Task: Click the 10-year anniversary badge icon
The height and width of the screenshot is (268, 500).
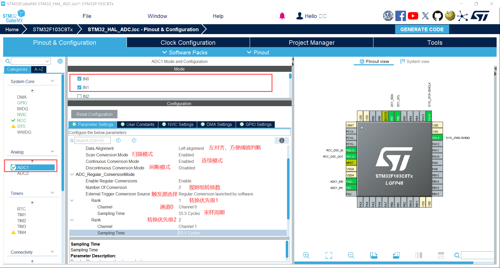Action: pyautogui.click(x=388, y=16)
